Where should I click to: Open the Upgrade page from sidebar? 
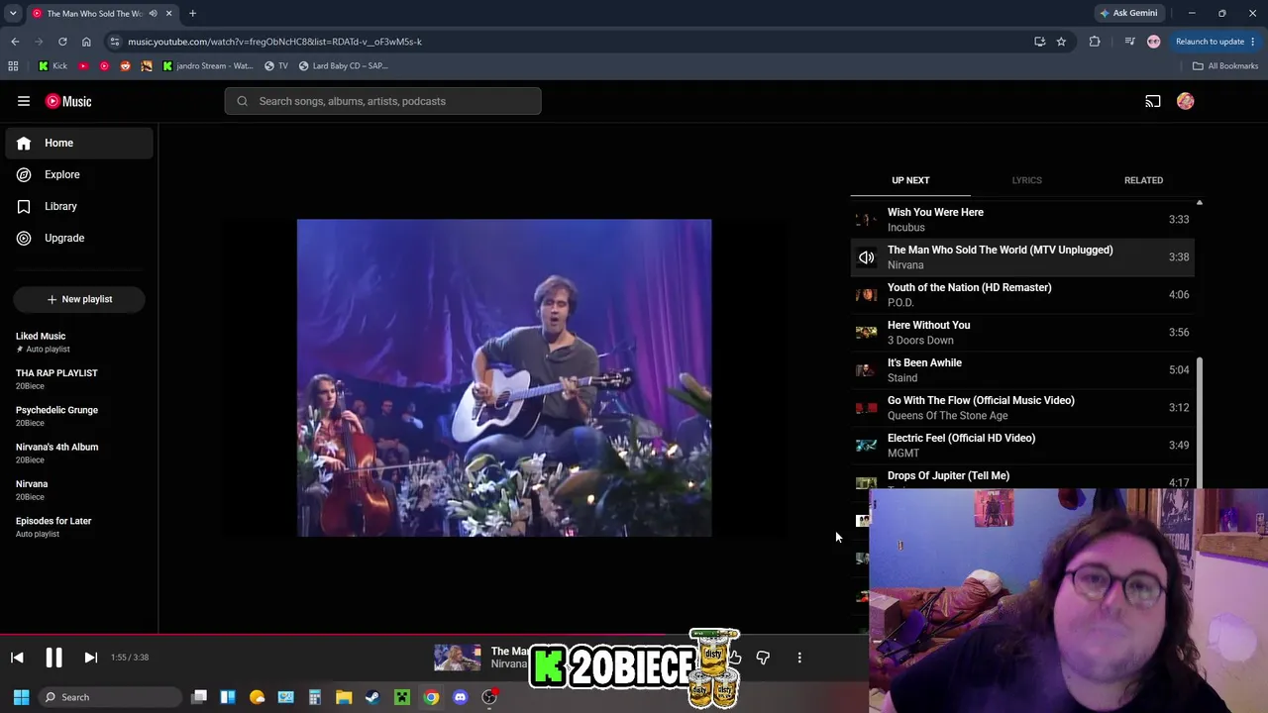[x=79, y=238]
